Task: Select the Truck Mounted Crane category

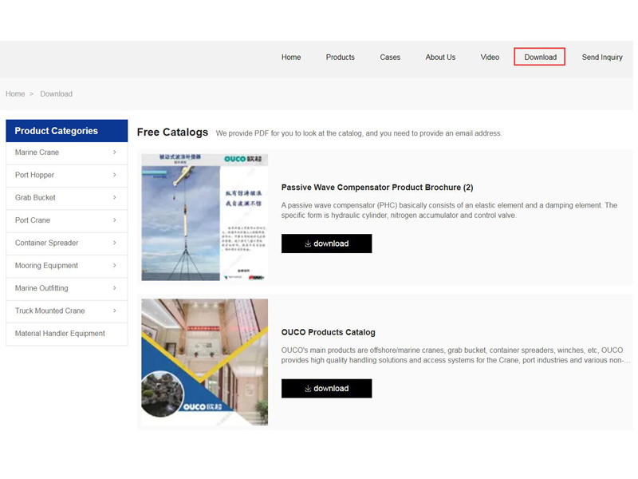Action: 50,311
